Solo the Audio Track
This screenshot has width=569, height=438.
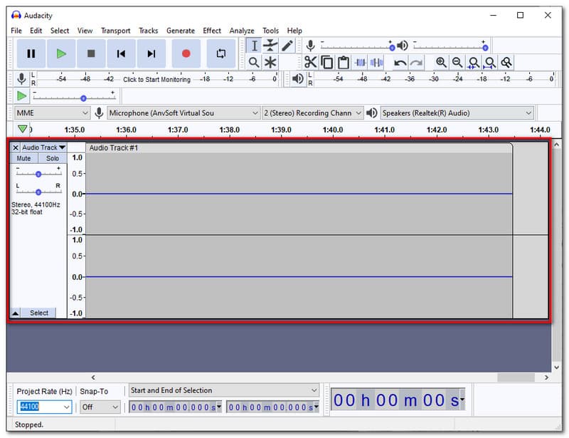pyautogui.click(x=52, y=159)
